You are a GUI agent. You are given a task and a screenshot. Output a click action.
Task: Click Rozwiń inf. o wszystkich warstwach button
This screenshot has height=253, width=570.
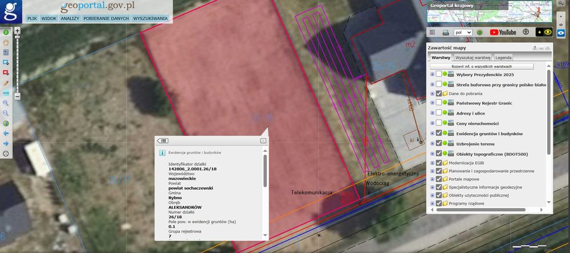tap(482, 67)
